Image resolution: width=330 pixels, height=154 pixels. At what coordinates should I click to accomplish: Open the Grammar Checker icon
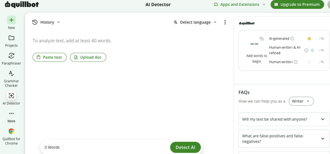point(11,73)
